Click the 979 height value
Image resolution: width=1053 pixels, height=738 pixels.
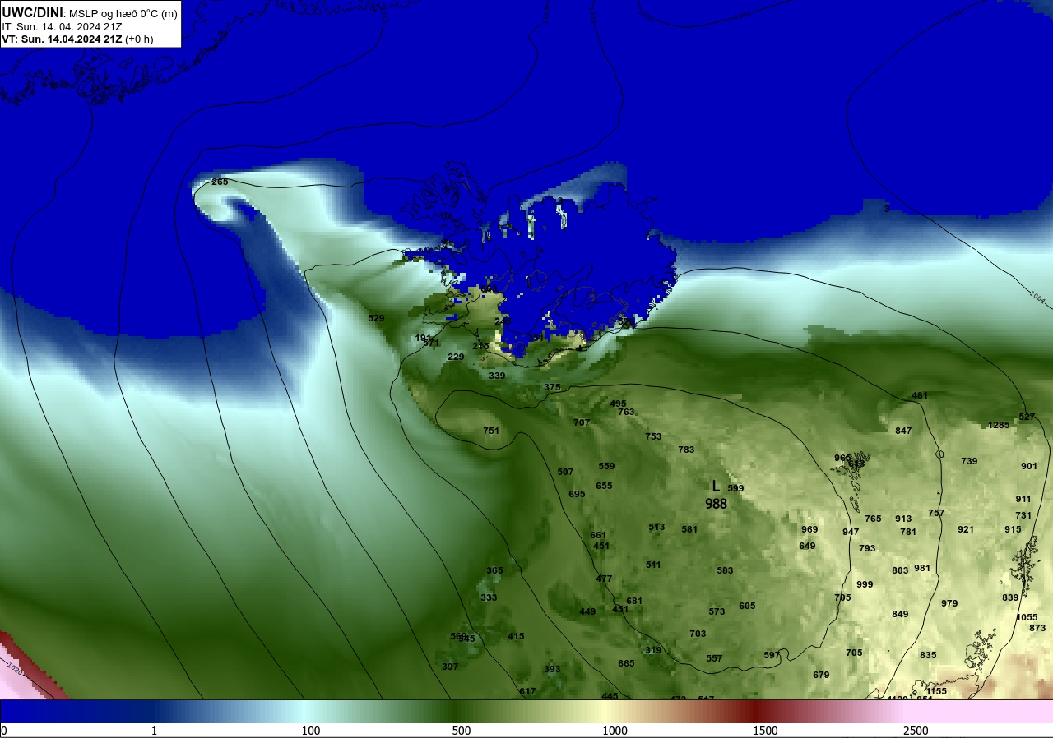[949, 603]
